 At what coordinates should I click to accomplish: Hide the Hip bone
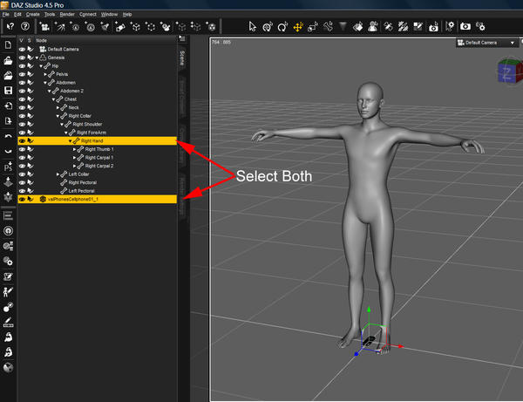(x=22, y=65)
